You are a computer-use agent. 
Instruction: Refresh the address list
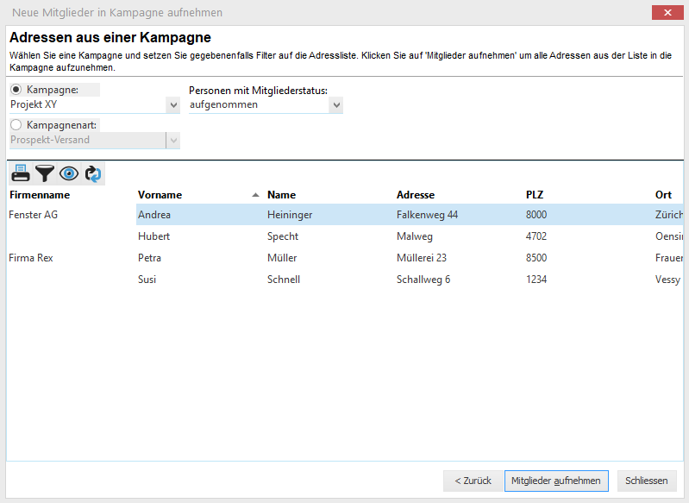point(93,173)
